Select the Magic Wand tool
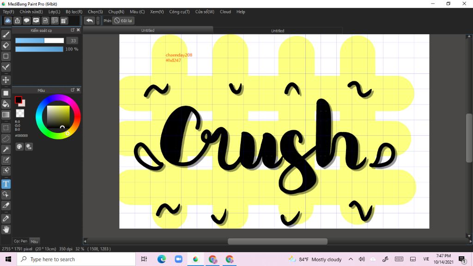 [6, 149]
